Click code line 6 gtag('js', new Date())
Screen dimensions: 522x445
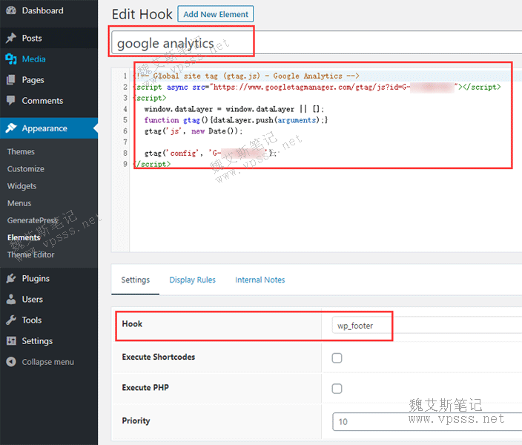tap(194, 131)
